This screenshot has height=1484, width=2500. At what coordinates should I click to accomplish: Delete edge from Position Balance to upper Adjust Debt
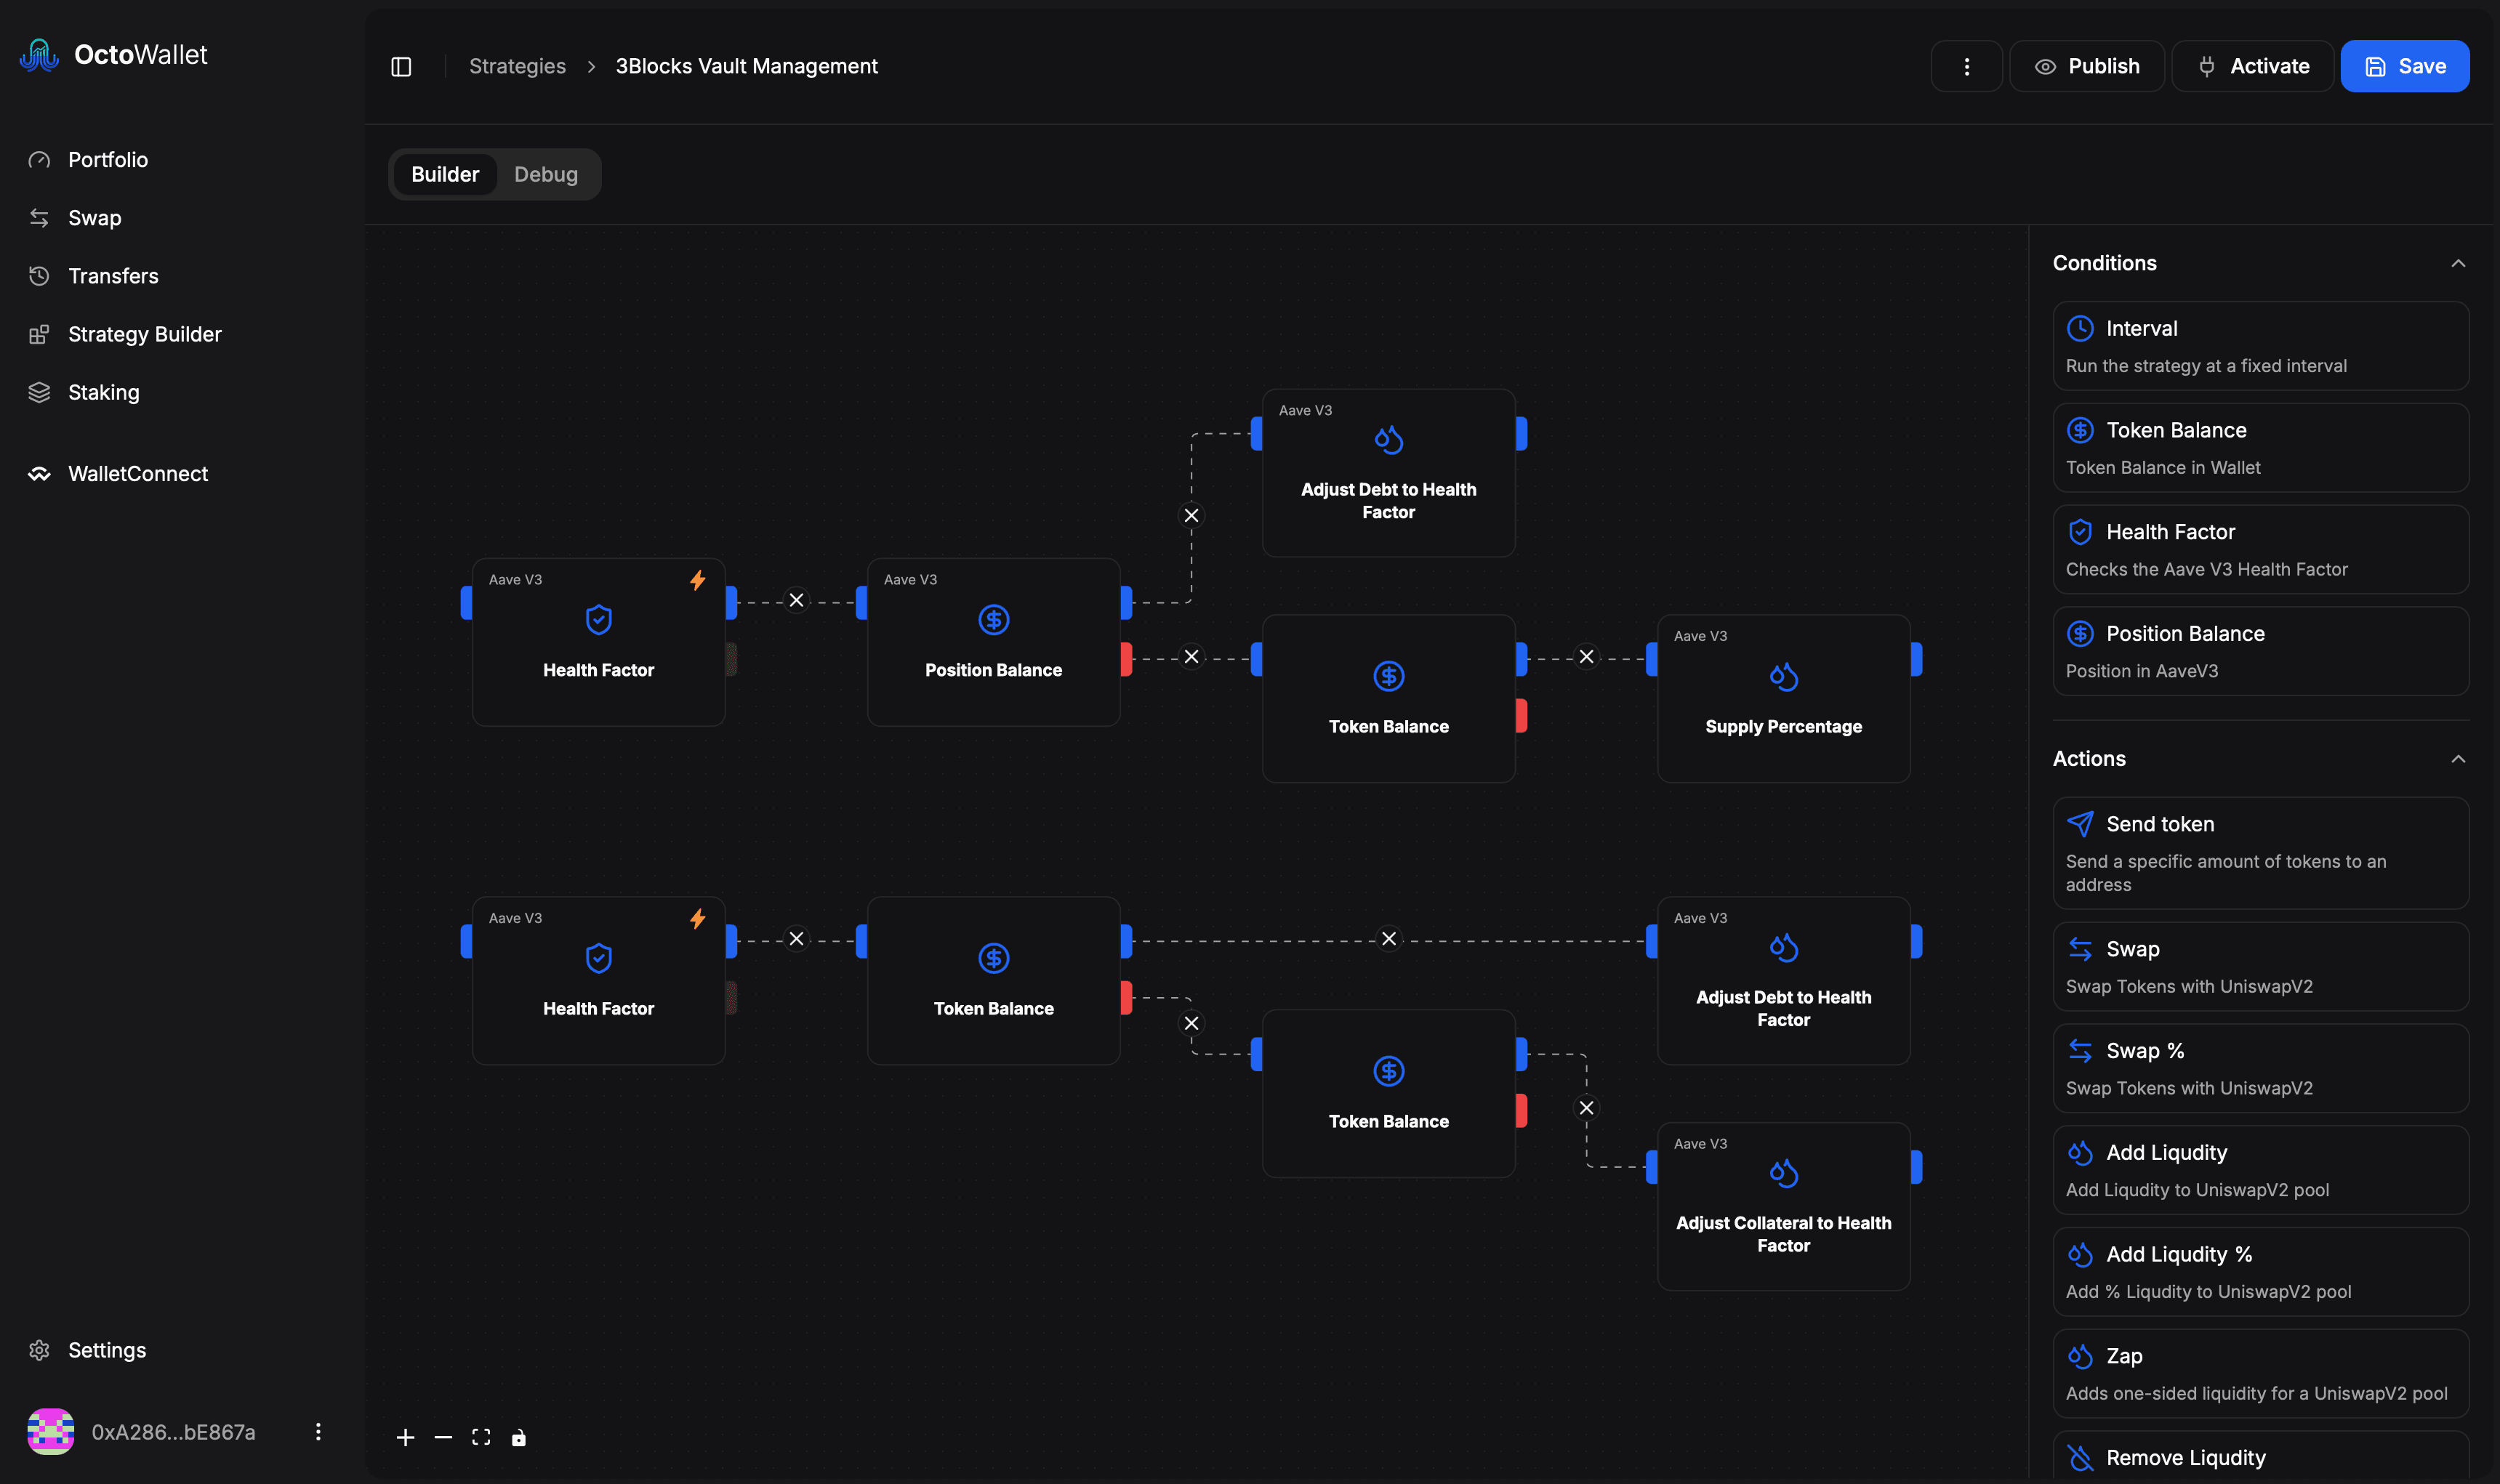1191,515
